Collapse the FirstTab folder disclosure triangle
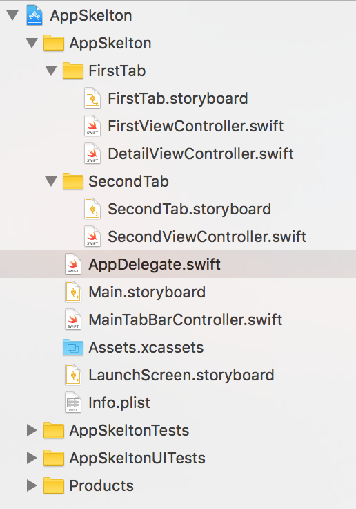Image resolution: width=356 pixels, height=509 pixels. pos(51,71)
